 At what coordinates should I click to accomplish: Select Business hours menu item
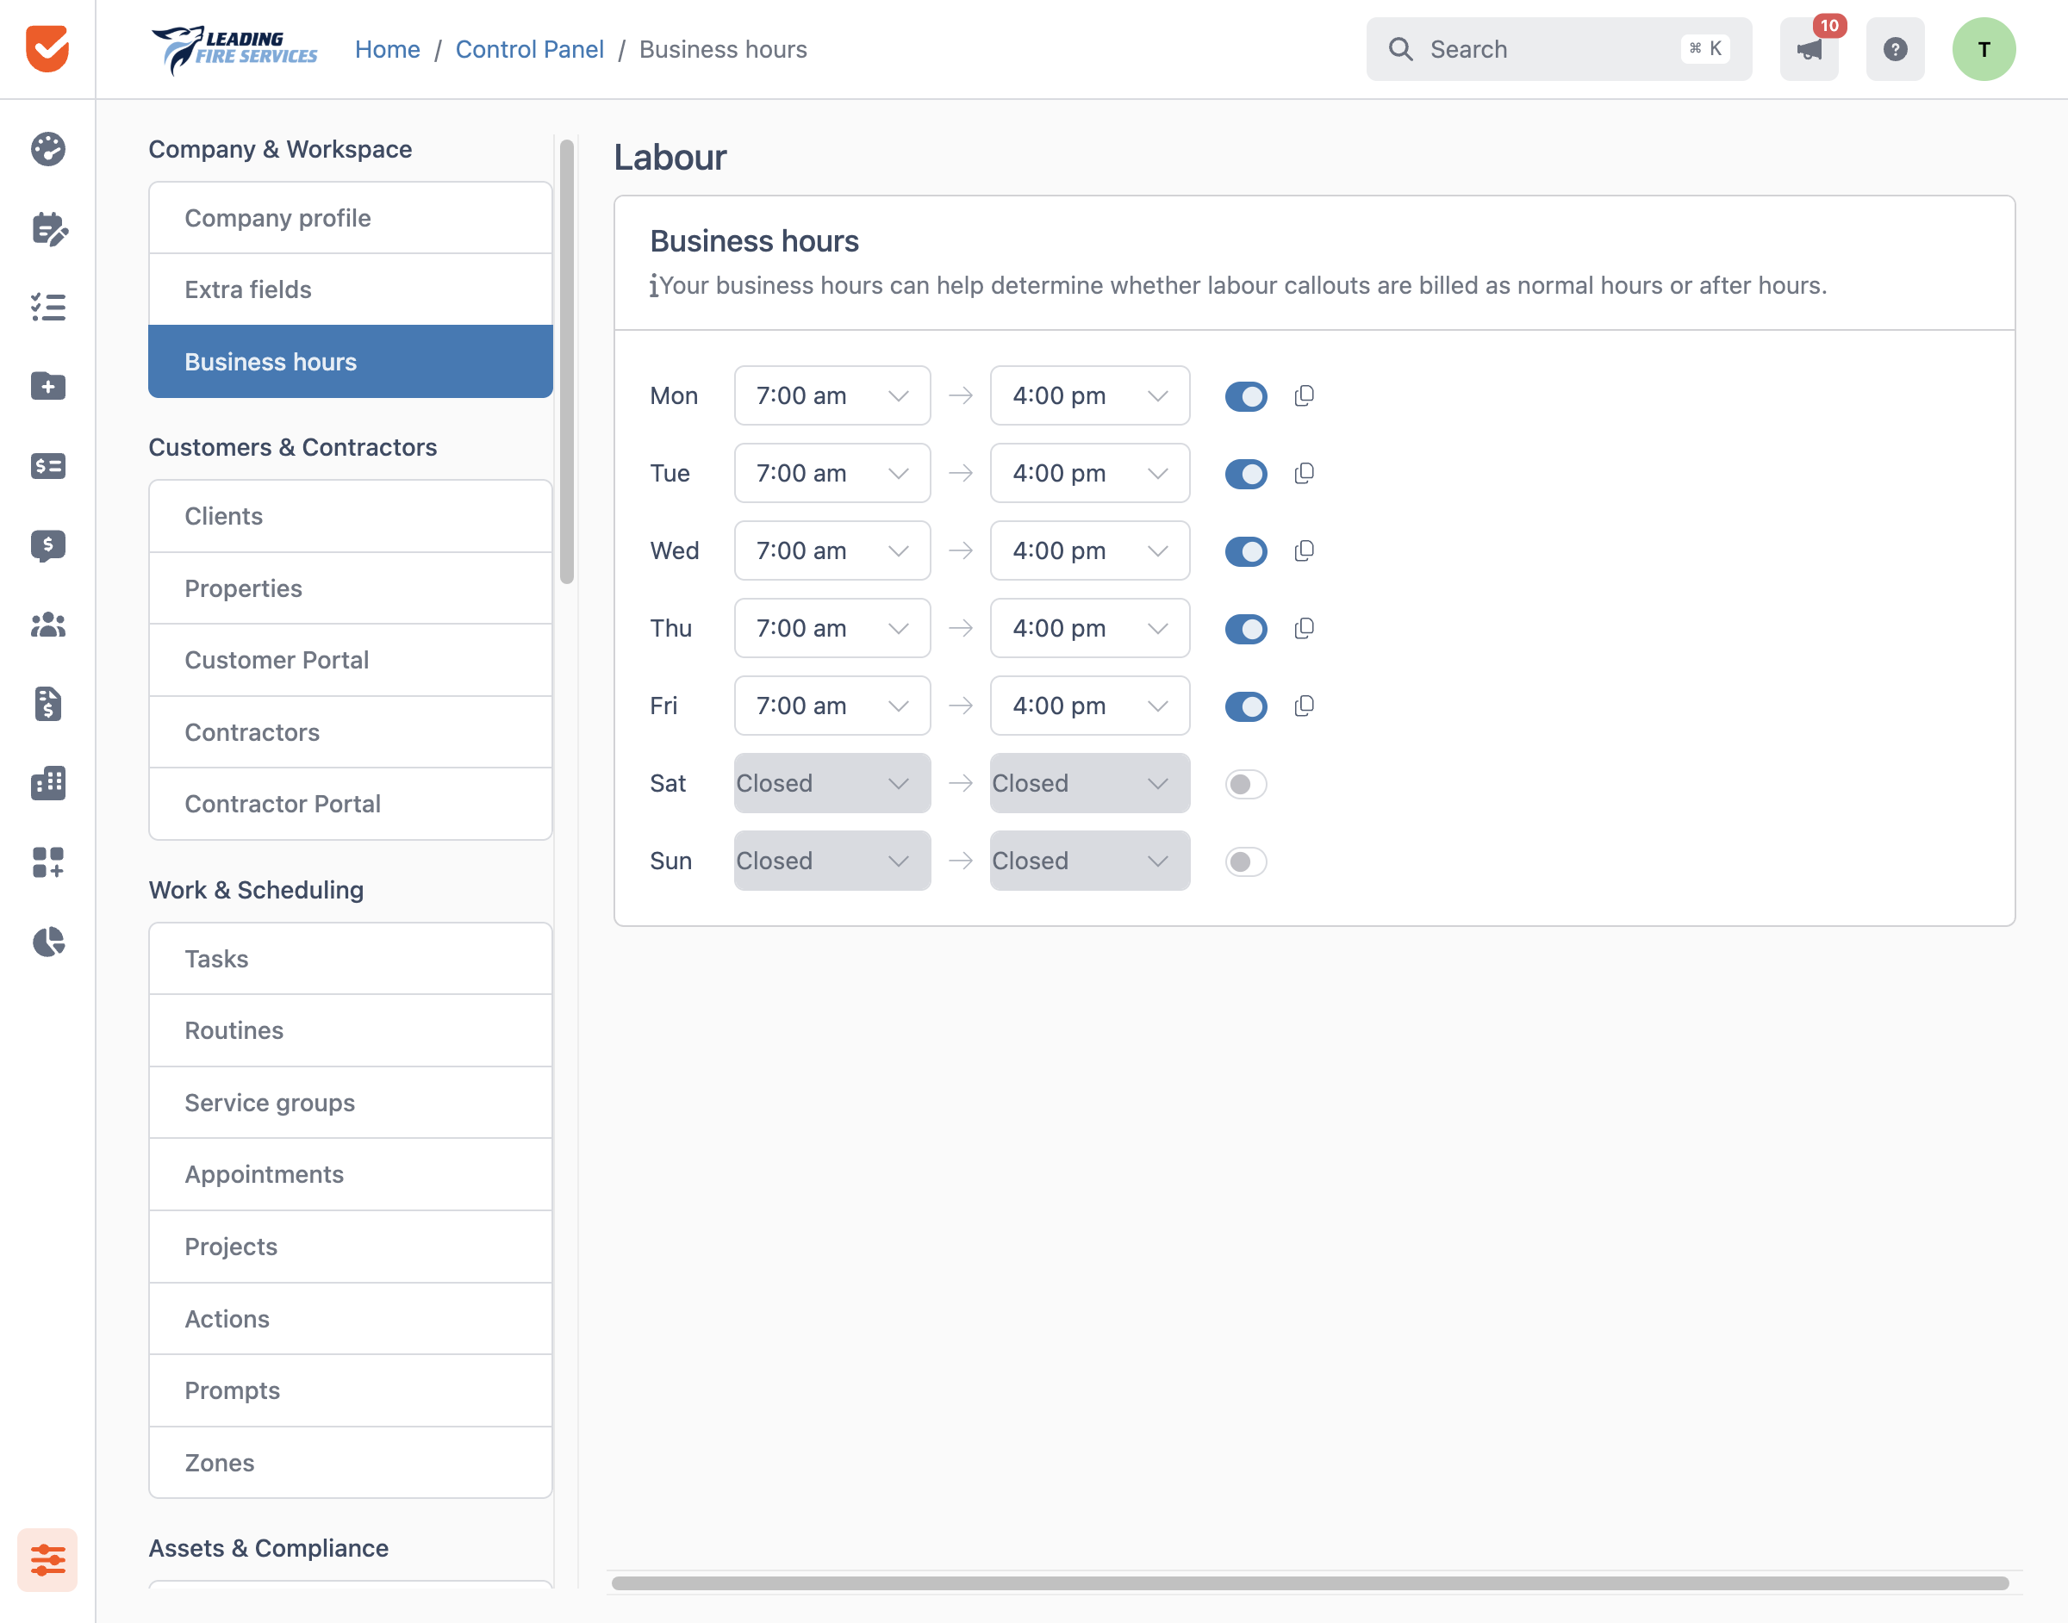(351, 362)
